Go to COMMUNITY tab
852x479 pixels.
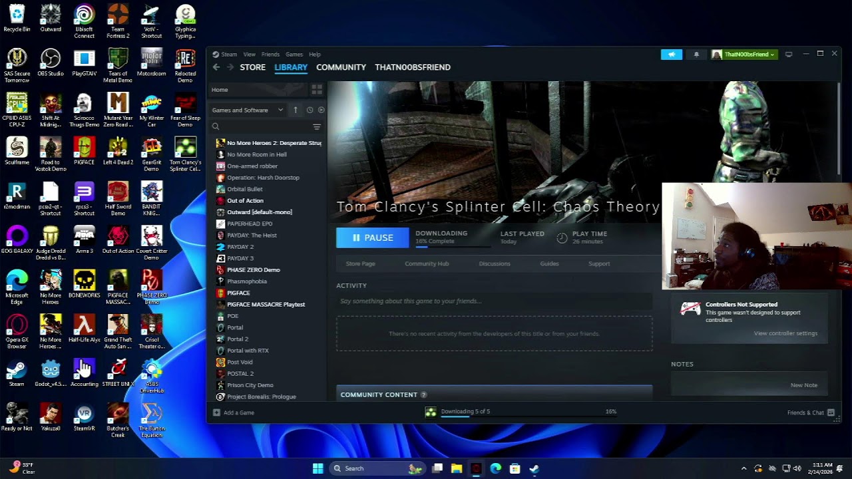pos(341,67)
